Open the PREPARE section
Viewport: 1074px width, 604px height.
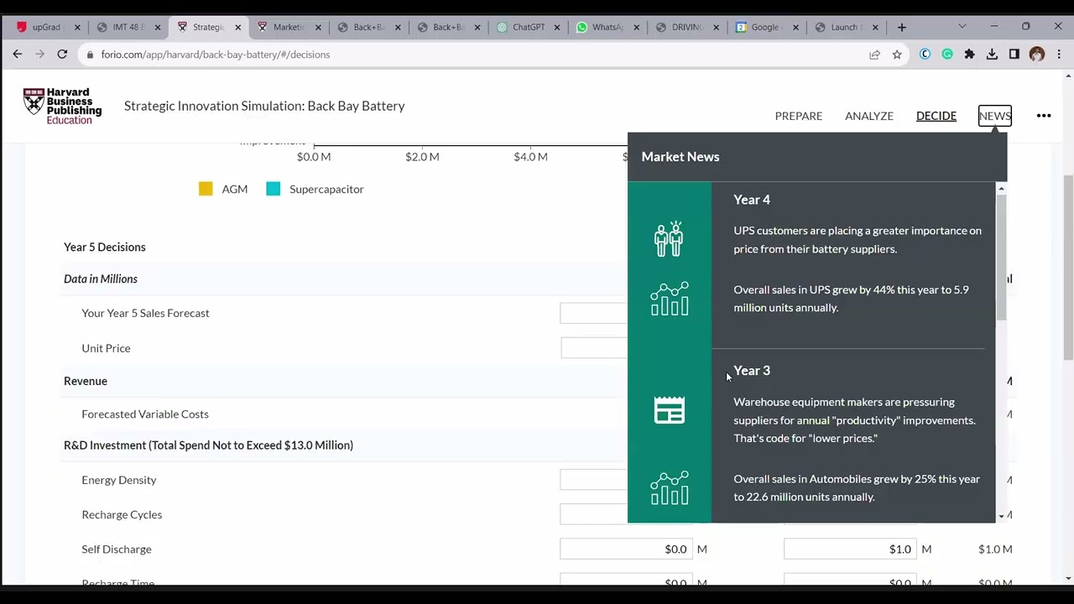(799, 116)
